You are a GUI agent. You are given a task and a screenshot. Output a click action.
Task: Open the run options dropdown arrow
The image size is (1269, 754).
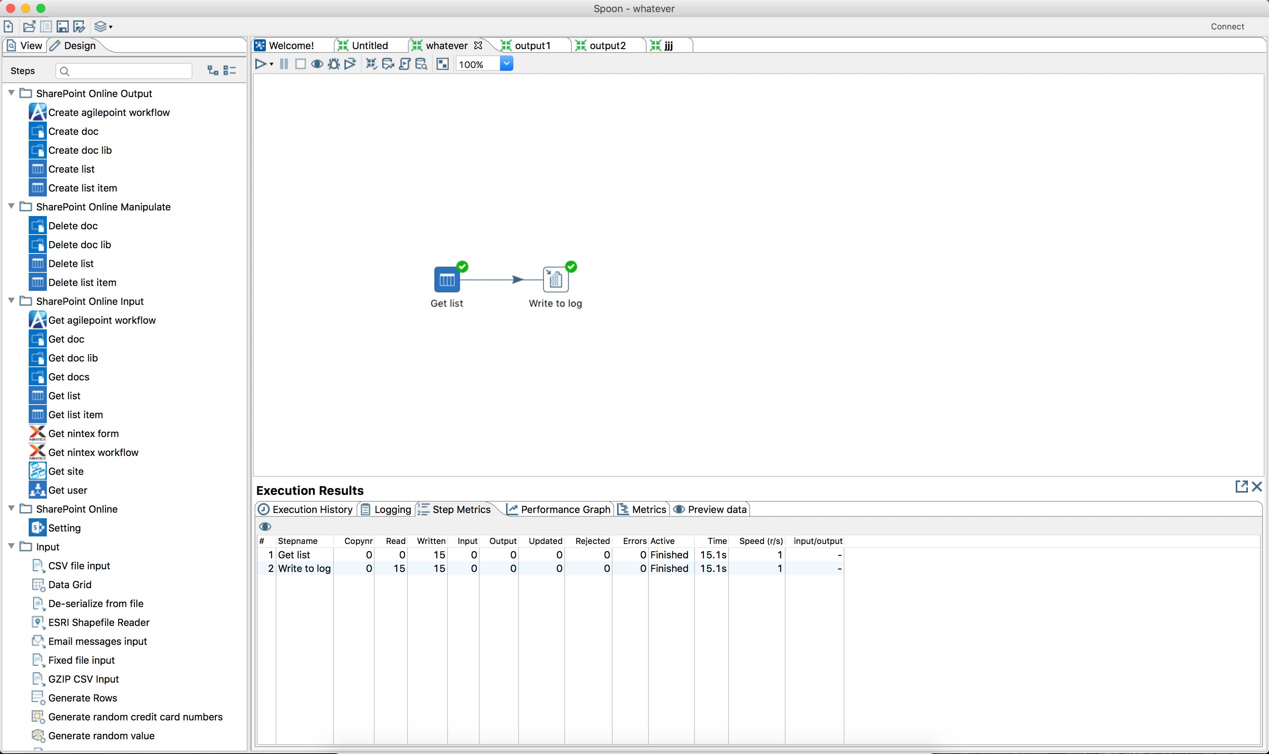pyautogui.click(x=272, y=65)
